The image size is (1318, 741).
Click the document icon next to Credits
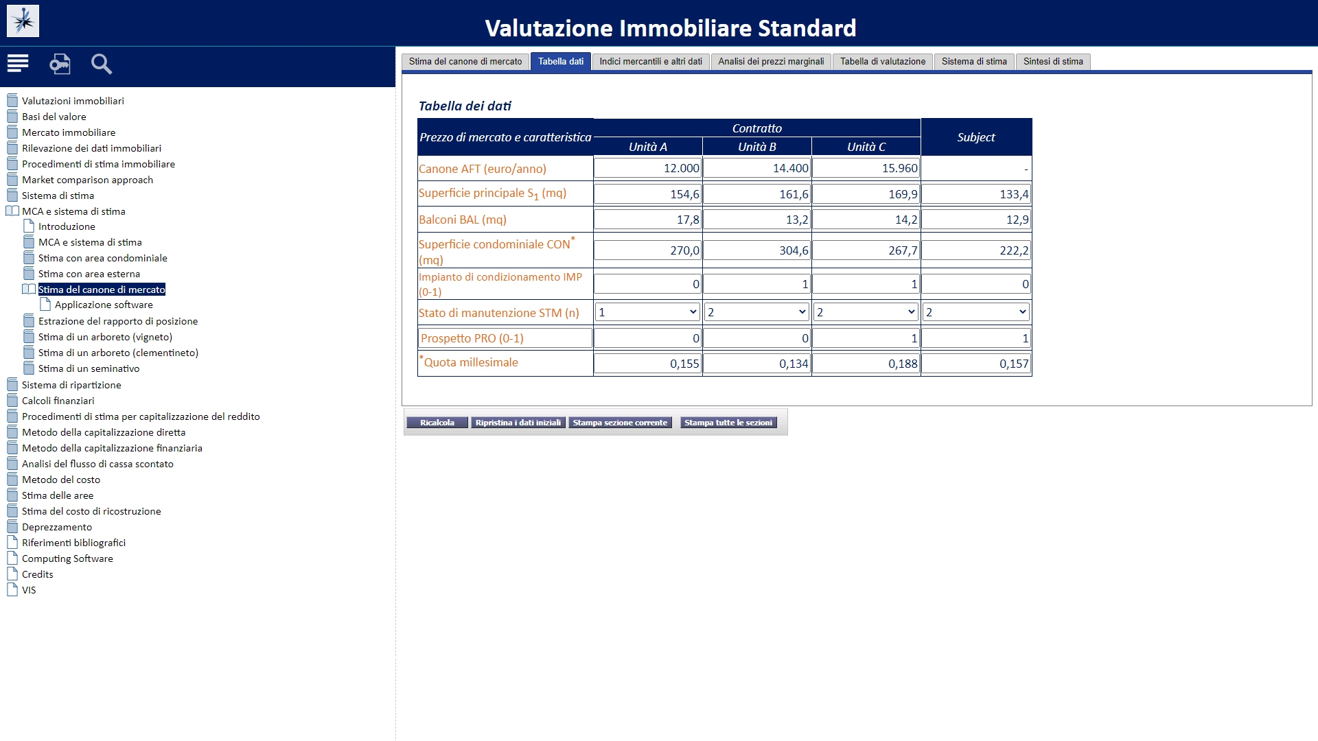coord(12,574)
